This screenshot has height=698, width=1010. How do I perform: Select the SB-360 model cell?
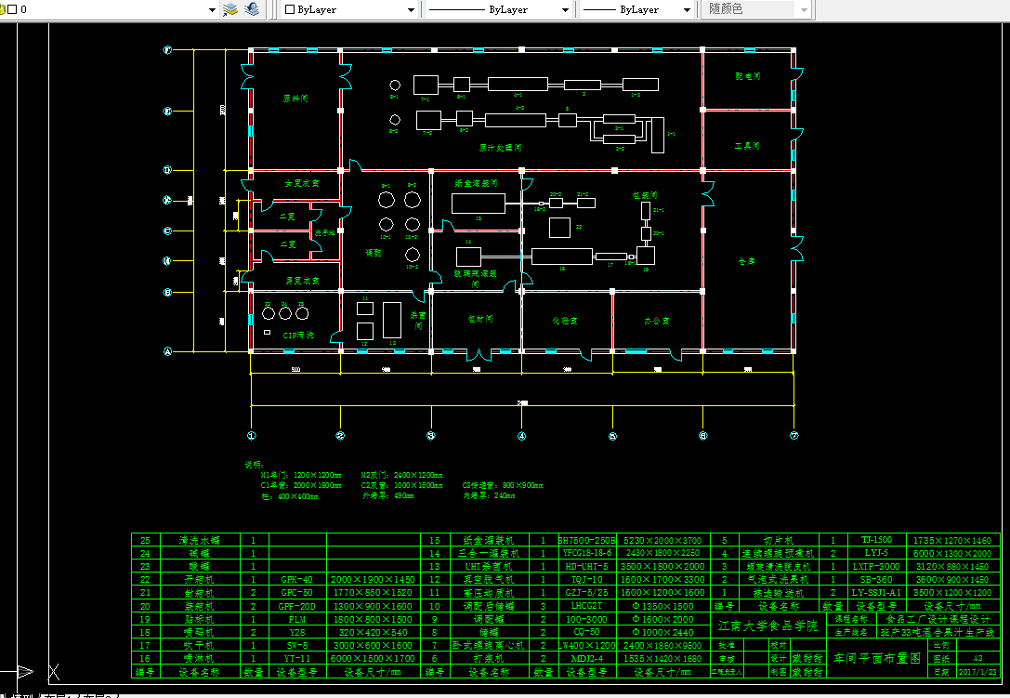point(876,579)
